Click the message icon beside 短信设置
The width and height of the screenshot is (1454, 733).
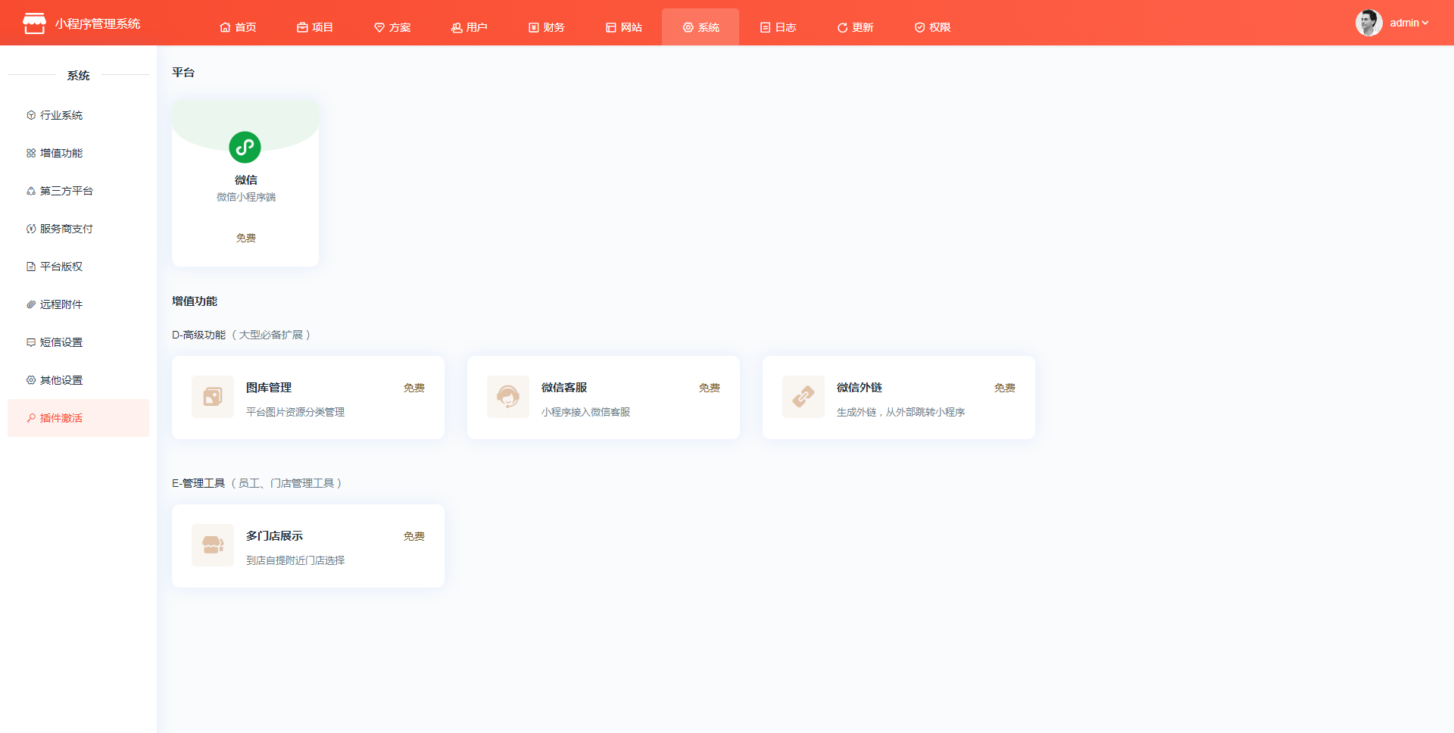pos(31,342)
